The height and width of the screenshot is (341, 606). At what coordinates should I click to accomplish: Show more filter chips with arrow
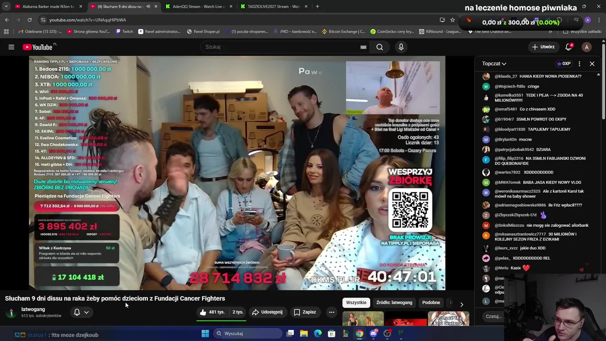click(x=462, y=304)
